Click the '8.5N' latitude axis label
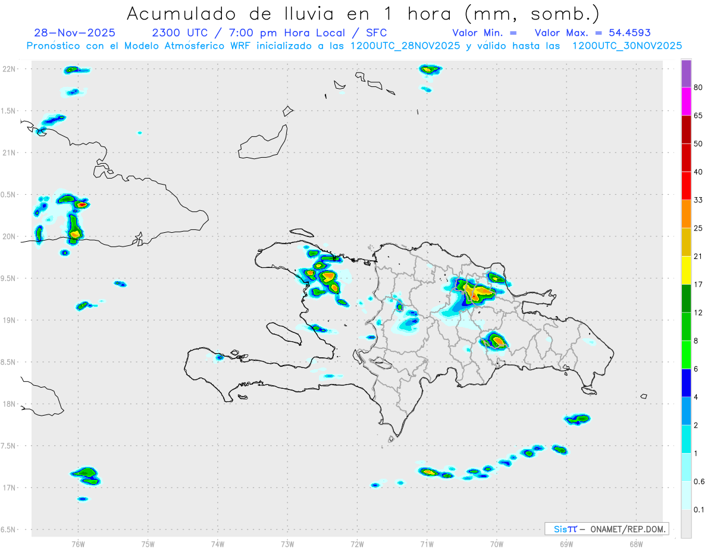This screenshot has width=714, height=552. pyautogui.click(x=9, y=362)
